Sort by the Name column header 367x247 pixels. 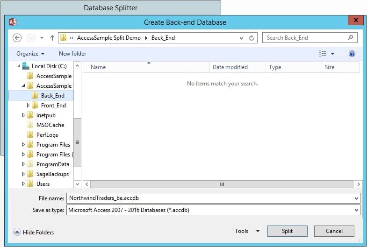pos(146,67)
